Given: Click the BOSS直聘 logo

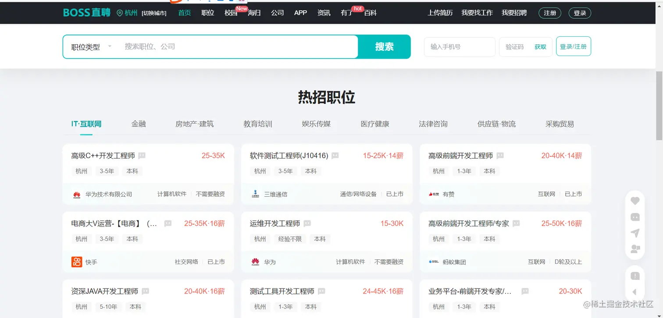Looking at the screenshot, I should click(87, 13).
